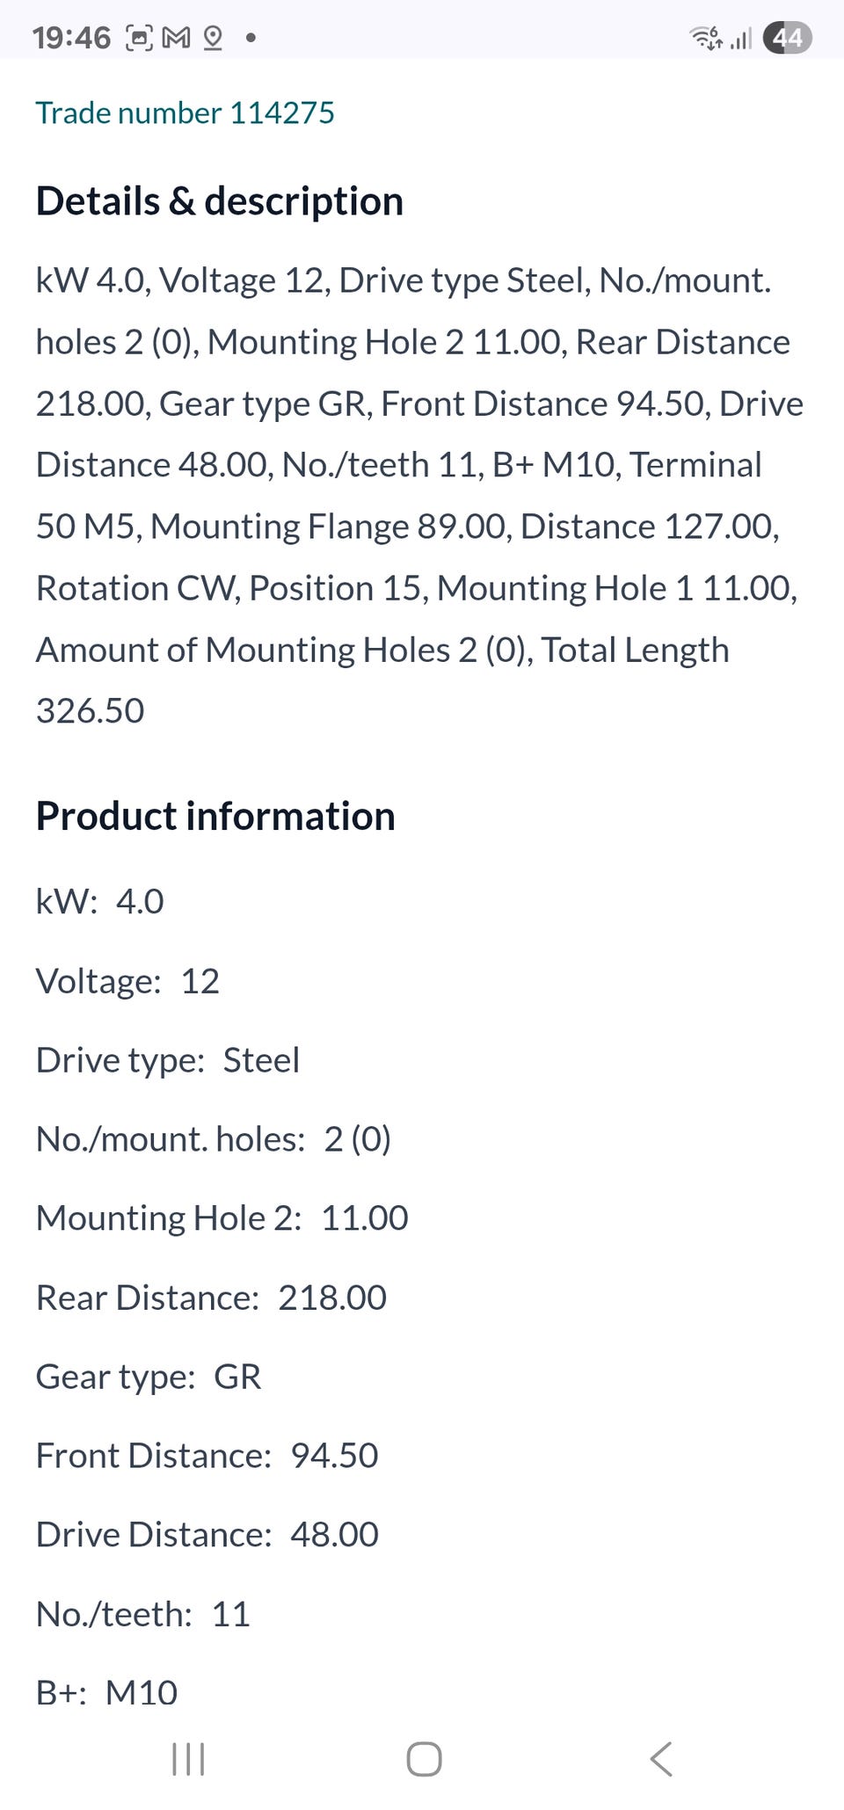The height and width of the screenshot is (1810, 844).
Task: Tap the Details & description heading
Action: (220, 201)
